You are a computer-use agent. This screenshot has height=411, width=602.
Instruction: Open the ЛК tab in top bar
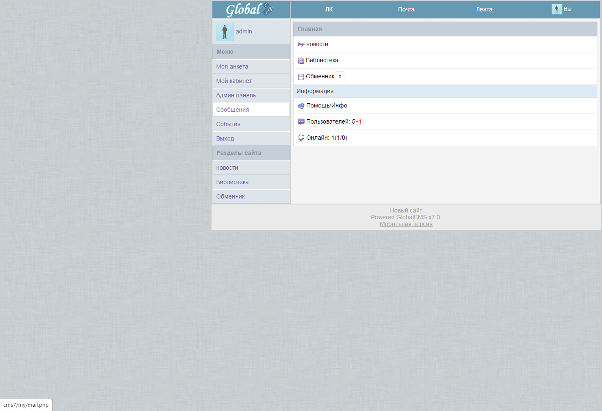point(329,9)
